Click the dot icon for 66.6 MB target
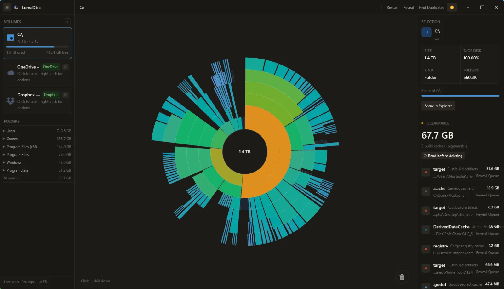The width and height of the screenshot is (504, 289). coord(426,268)
